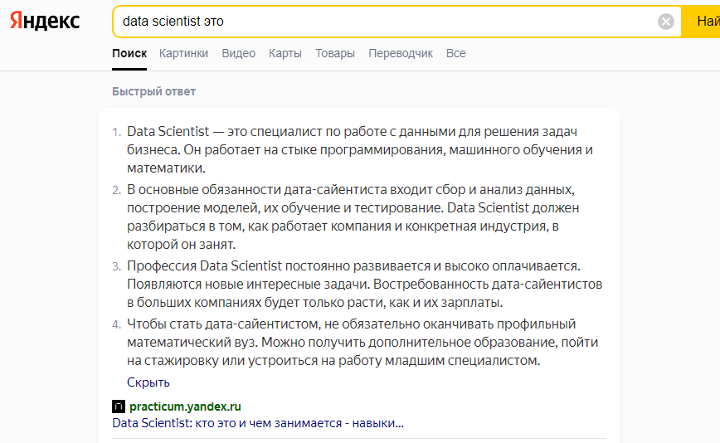Expand the Все services tab
Screen dimensions: 720x443
point(456,53)
